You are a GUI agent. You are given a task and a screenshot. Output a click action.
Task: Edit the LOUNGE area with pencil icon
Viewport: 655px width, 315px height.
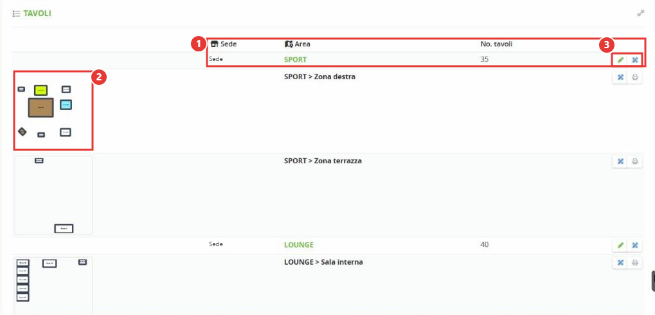pyautogui.click(x=620, y=245)
